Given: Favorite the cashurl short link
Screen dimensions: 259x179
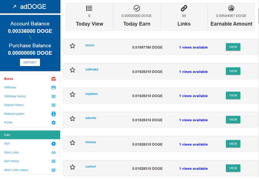Looking at the screenshot, I should (72, 167).
